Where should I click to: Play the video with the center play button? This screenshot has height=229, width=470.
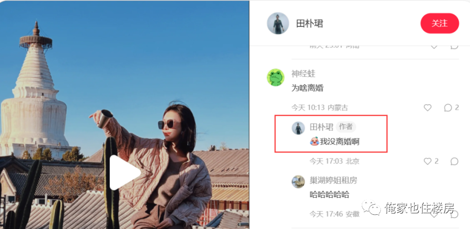124,172
